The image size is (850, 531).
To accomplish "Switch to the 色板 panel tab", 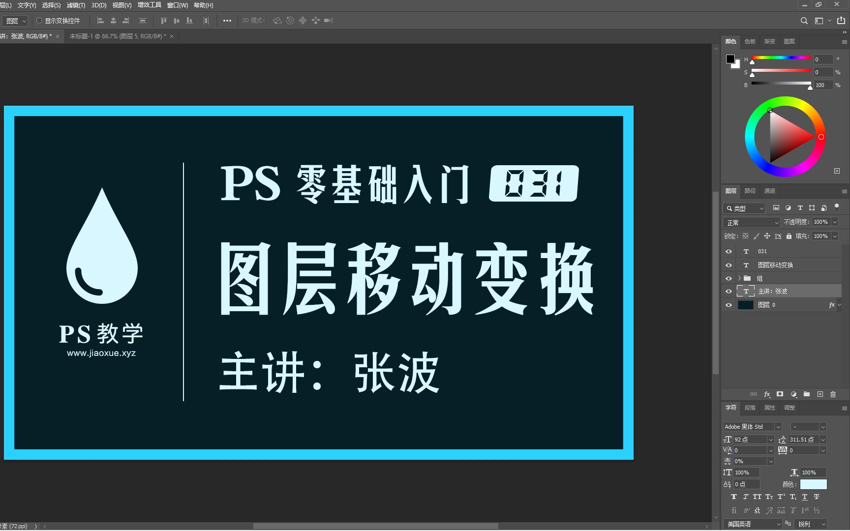I will point(750,42).
